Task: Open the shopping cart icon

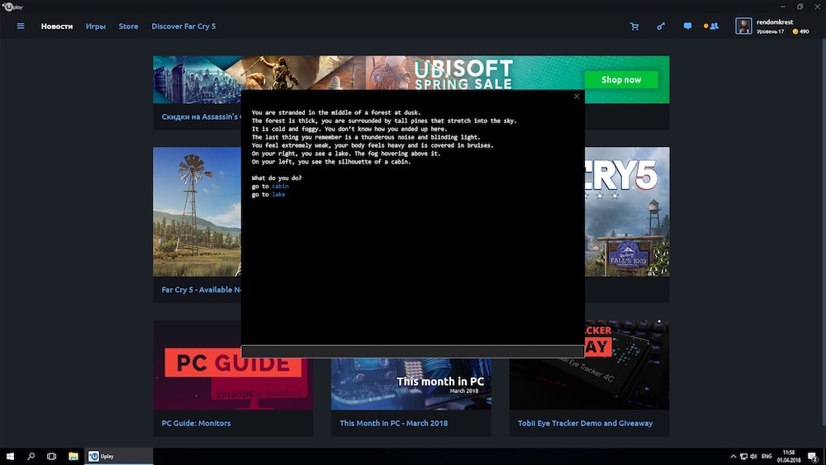Action: [x=634, y=26]
